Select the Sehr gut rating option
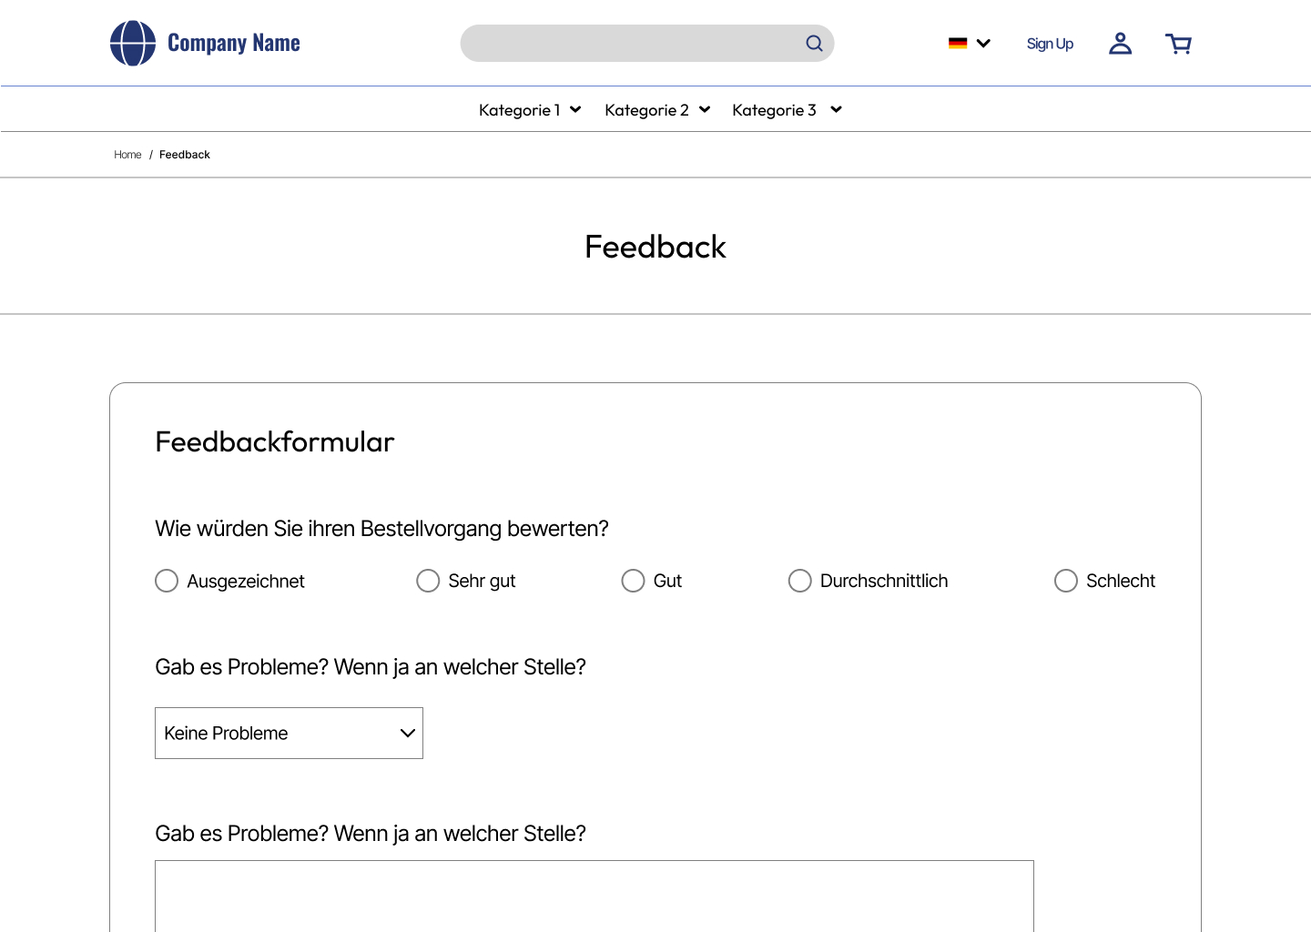The height and width of the screenshot is (932, 1311). click(x=428, y=581)
